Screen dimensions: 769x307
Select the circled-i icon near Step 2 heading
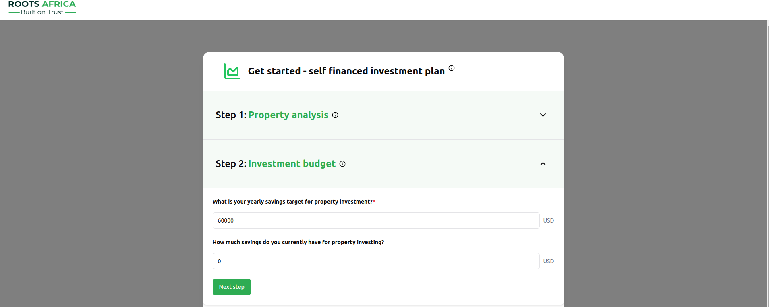[342, 164]
